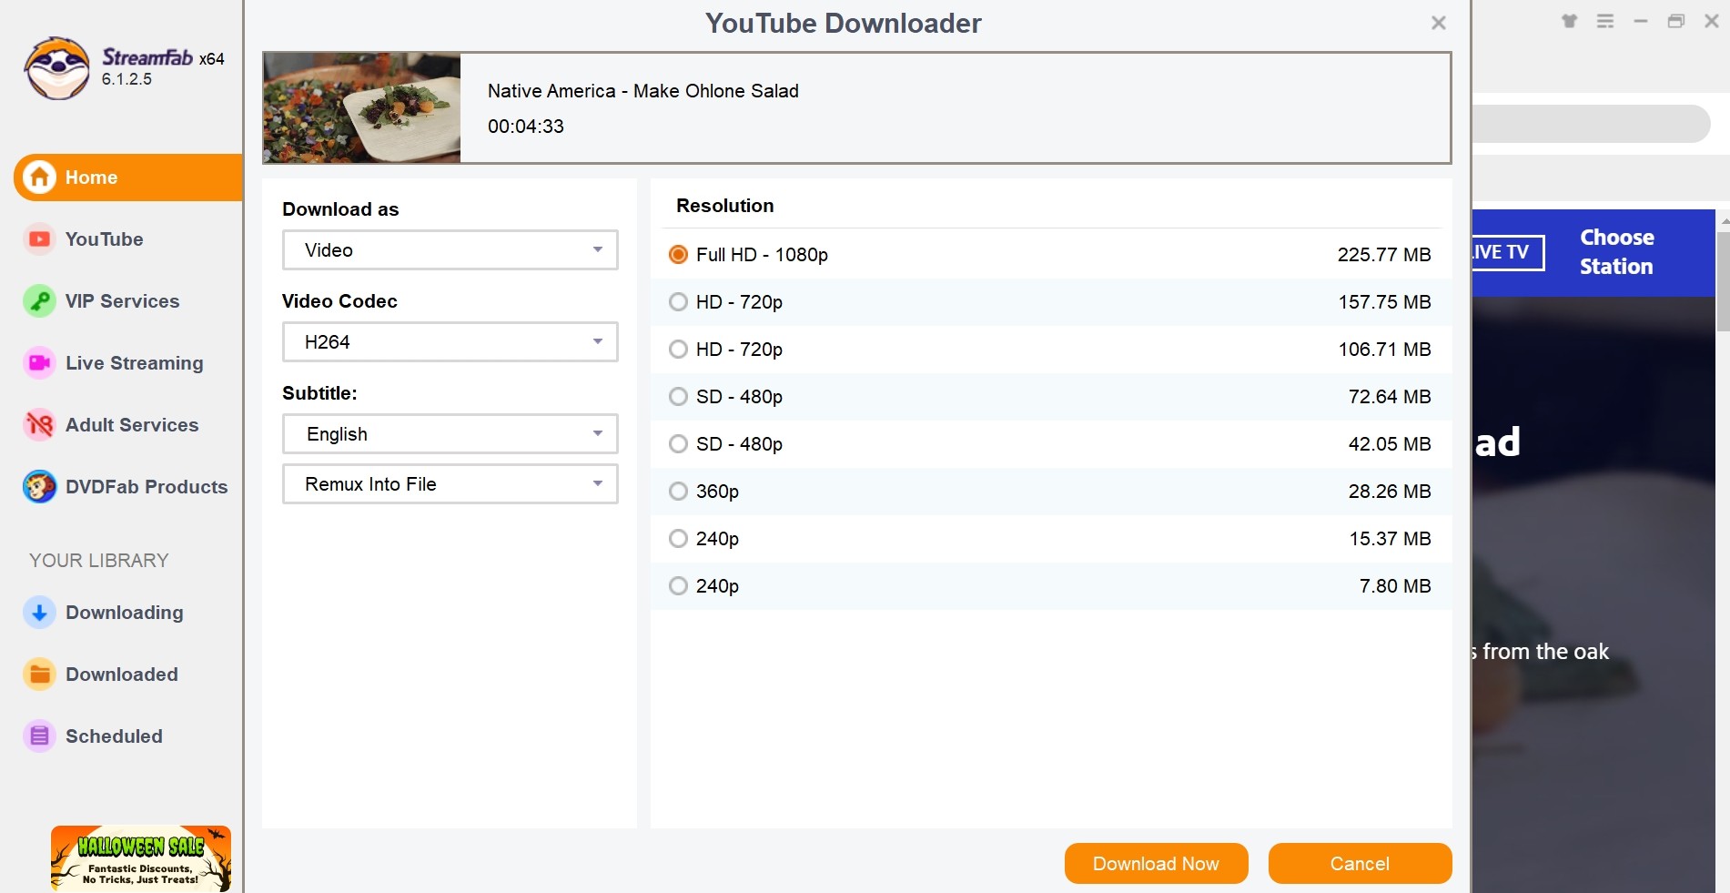The height and width of the screenshot is (893, 1730).
Task: Click the VIP Services key icon
Action: (39, 301)
